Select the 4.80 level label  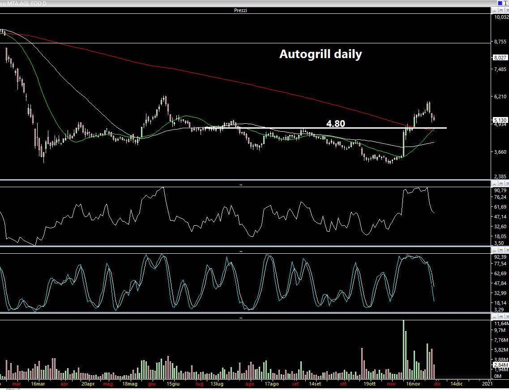click(x=336, y=123)
